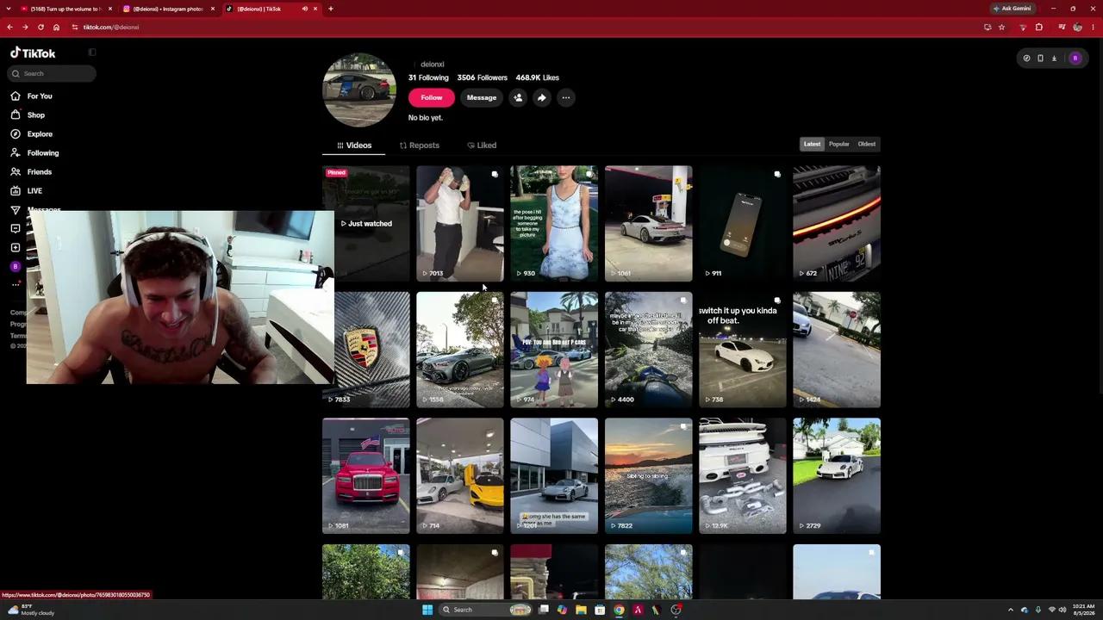The width and height of the screenshot is (1103, 620).
Task: View the 3506 Followers list
Action: (483, 77)
